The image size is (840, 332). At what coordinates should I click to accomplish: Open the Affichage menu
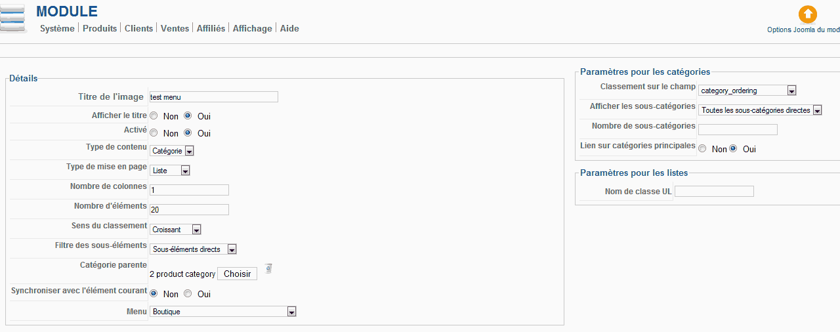[x=253, y=28]
